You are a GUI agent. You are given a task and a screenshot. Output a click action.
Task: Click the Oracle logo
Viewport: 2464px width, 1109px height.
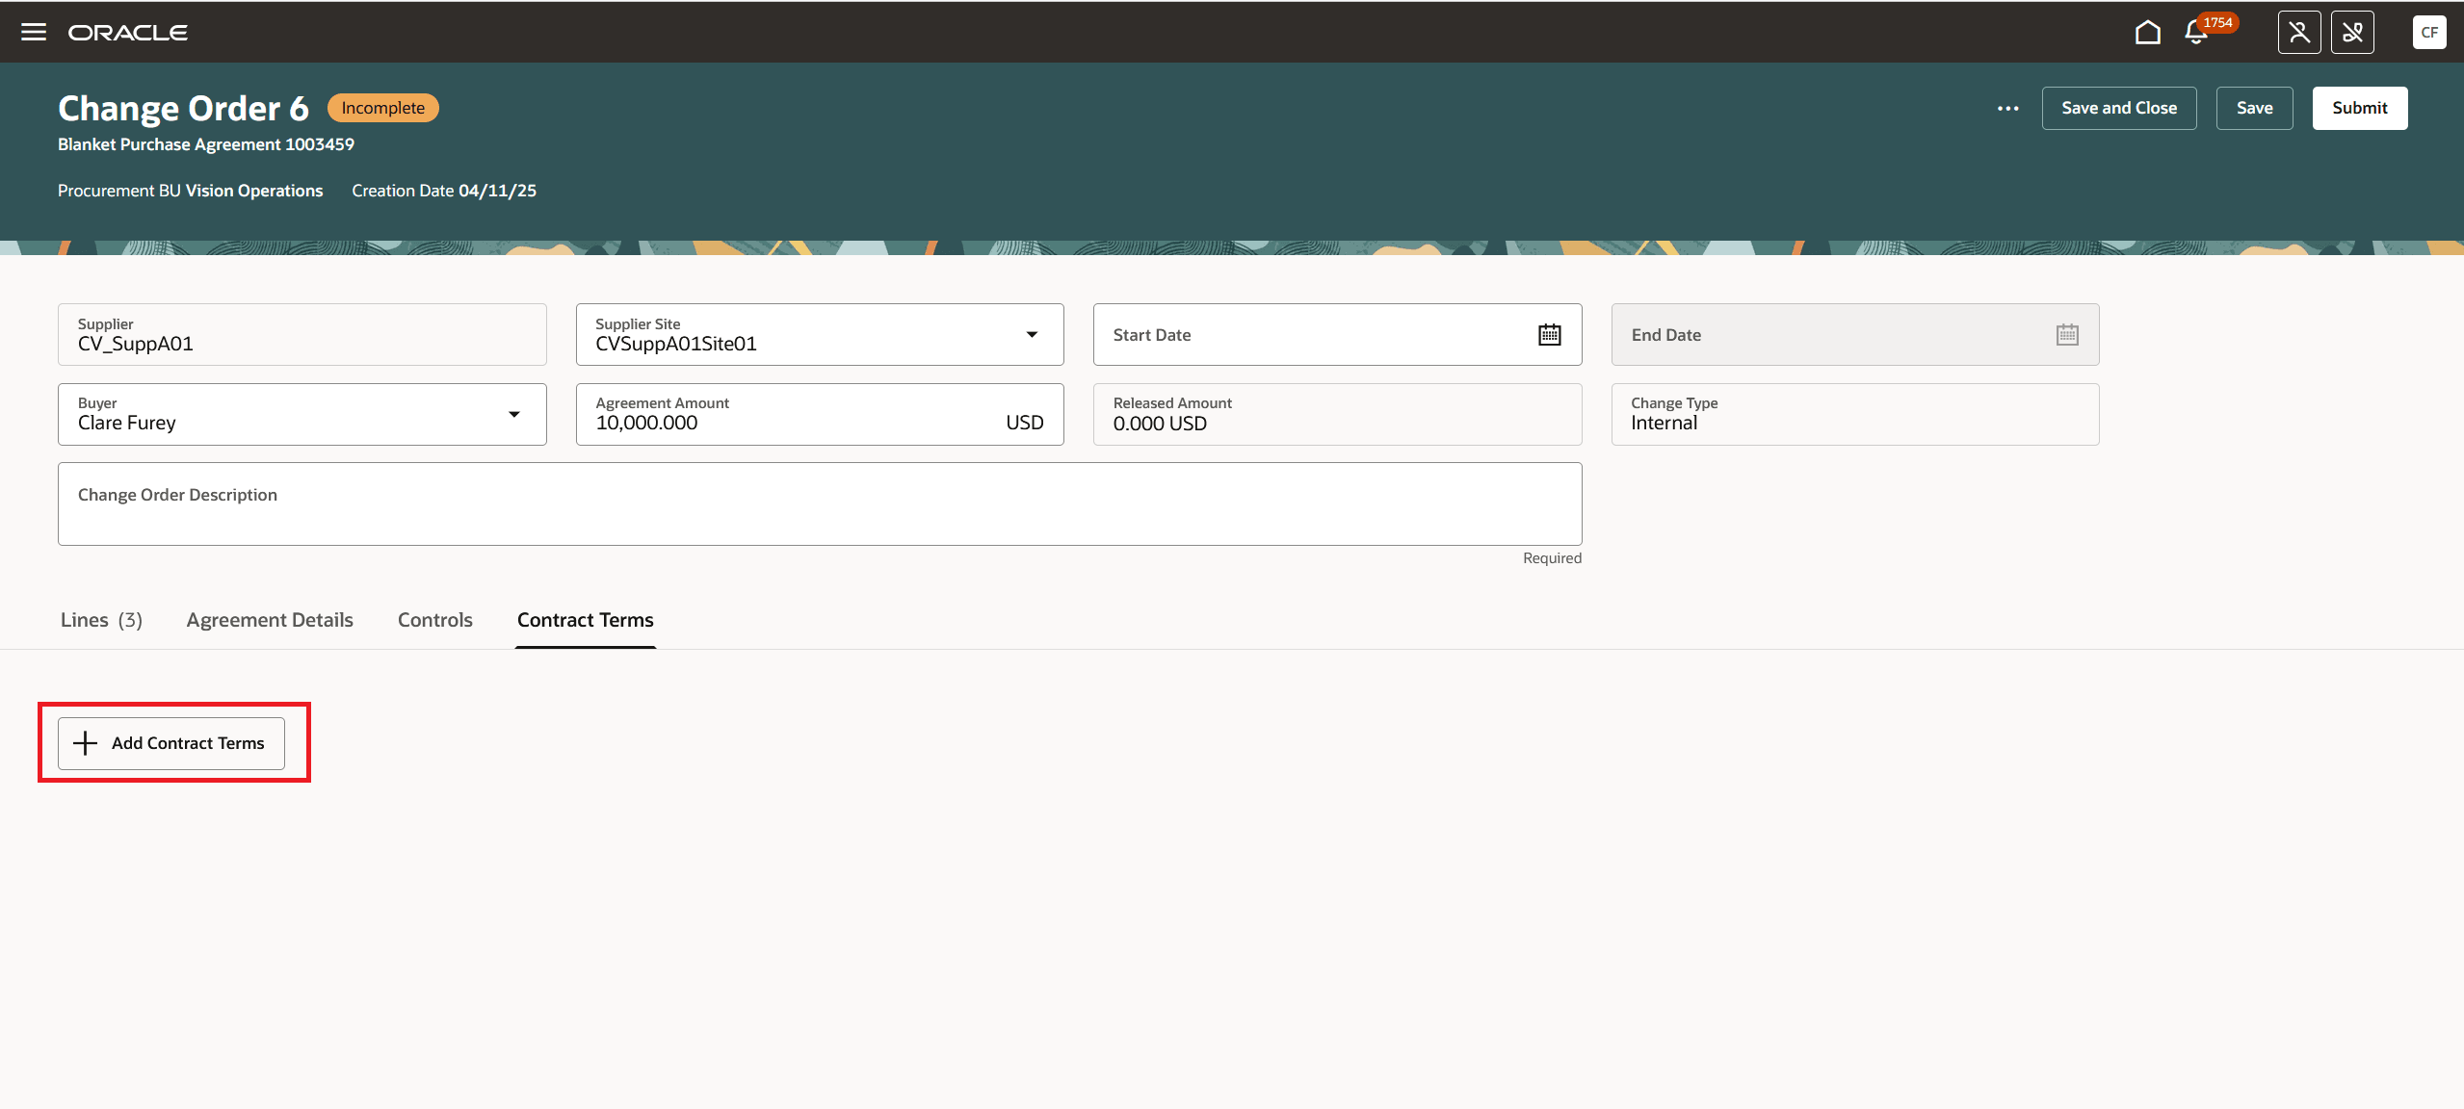click(128, 32)
